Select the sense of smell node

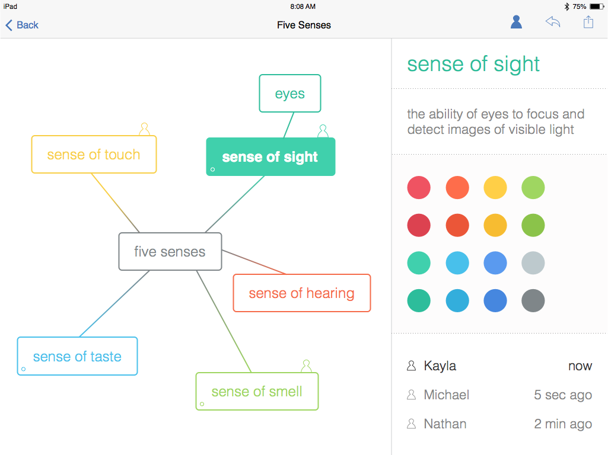257,391
